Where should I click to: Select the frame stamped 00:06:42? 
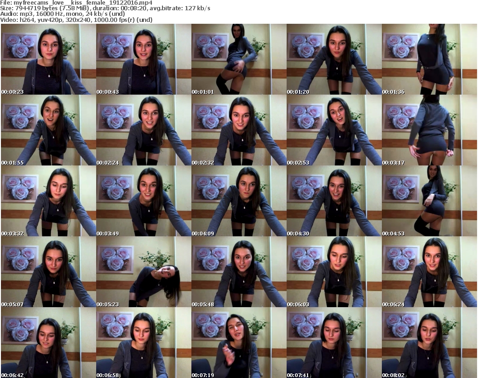(49, 343)
